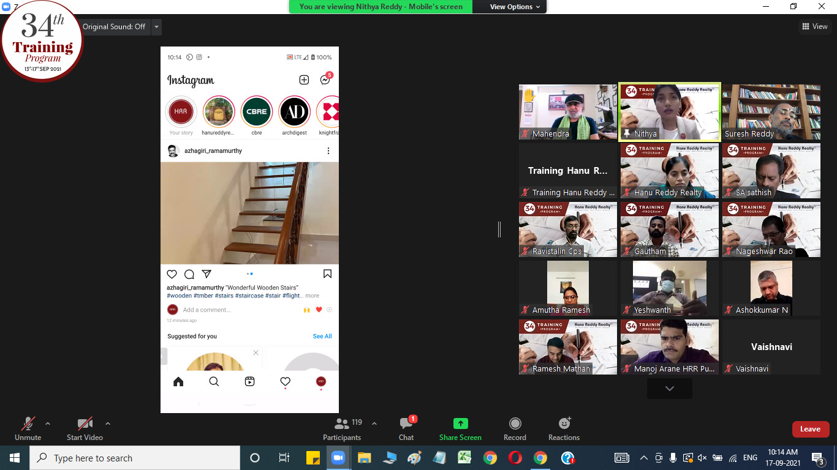Add the red heart quick emoji reaction
837x470 pixels.
(319, 310)
